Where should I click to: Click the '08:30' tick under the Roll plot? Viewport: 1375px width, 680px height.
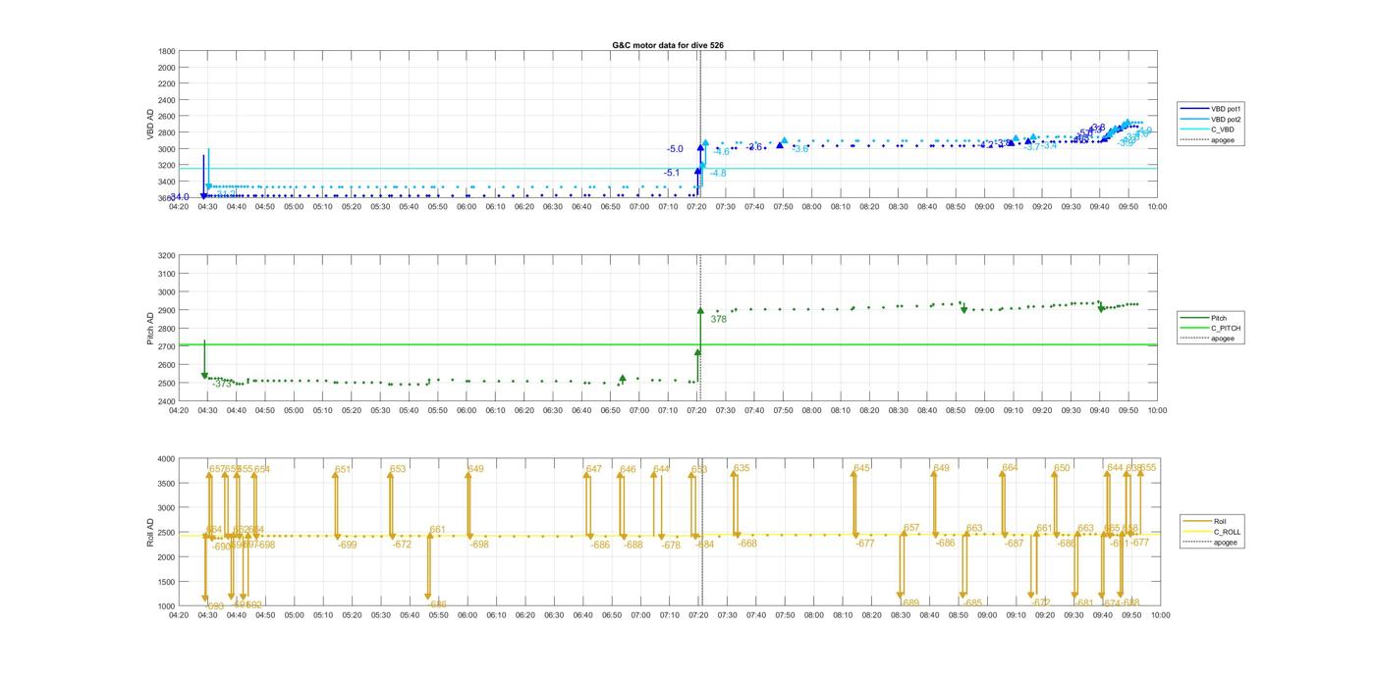click(899, 615)
